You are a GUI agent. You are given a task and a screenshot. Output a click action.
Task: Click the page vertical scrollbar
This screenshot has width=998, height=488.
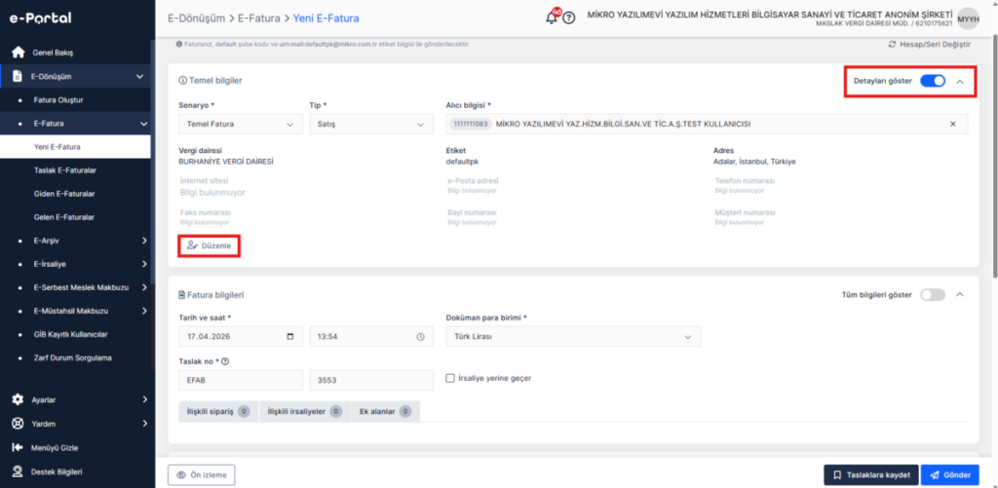pyautogui.click(x=995, y=159)
